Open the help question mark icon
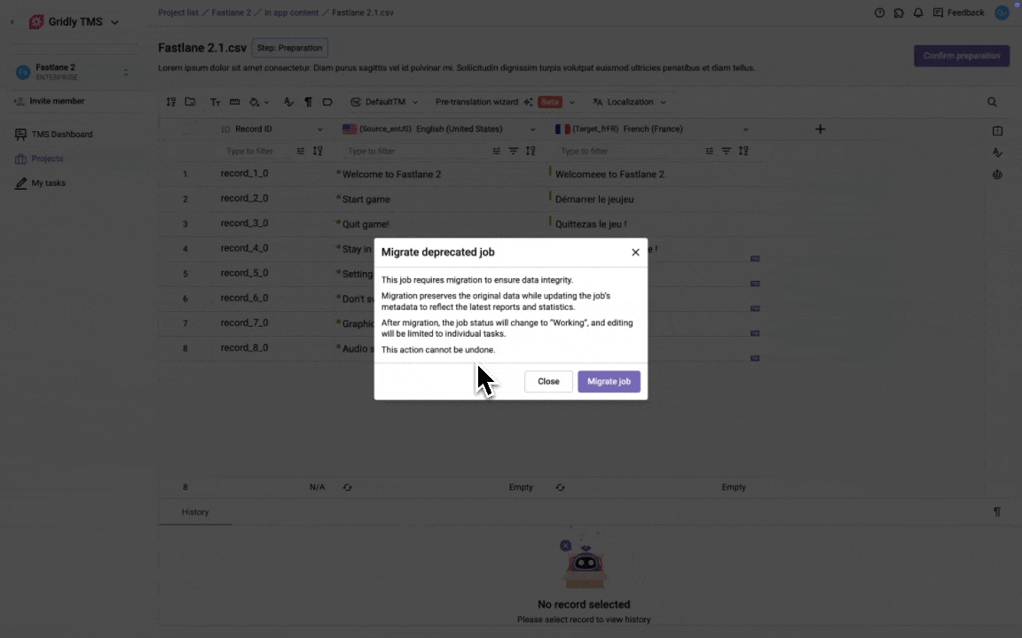 [x=879, y=13]
